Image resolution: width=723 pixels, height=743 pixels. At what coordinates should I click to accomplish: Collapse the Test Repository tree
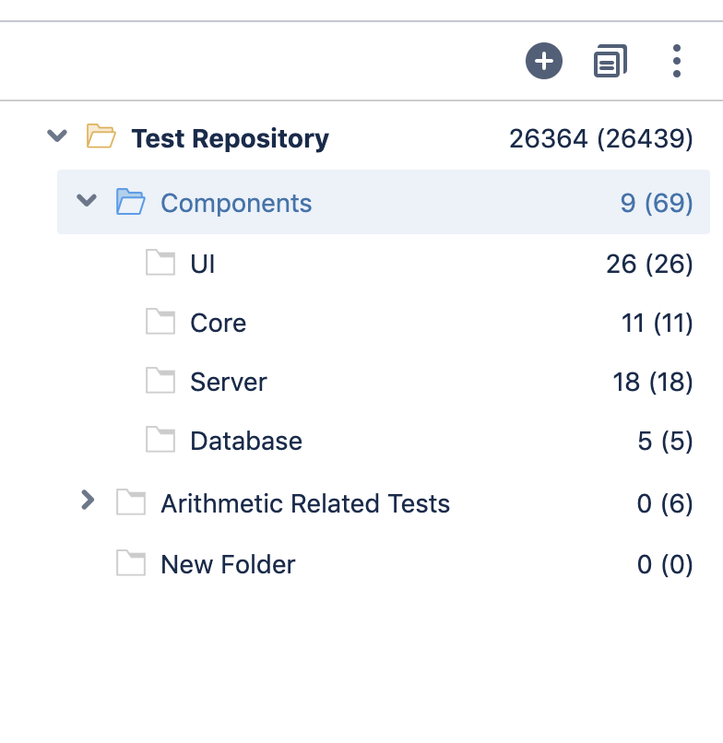point(57,136)
